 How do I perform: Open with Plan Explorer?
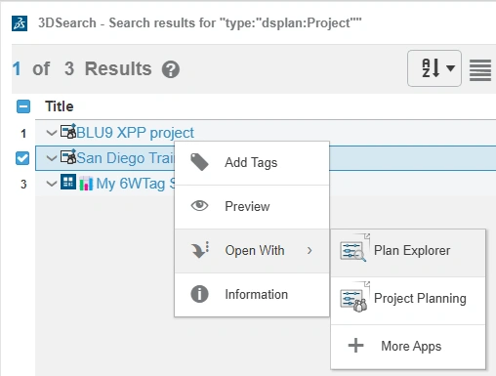[x=408, y=253]
